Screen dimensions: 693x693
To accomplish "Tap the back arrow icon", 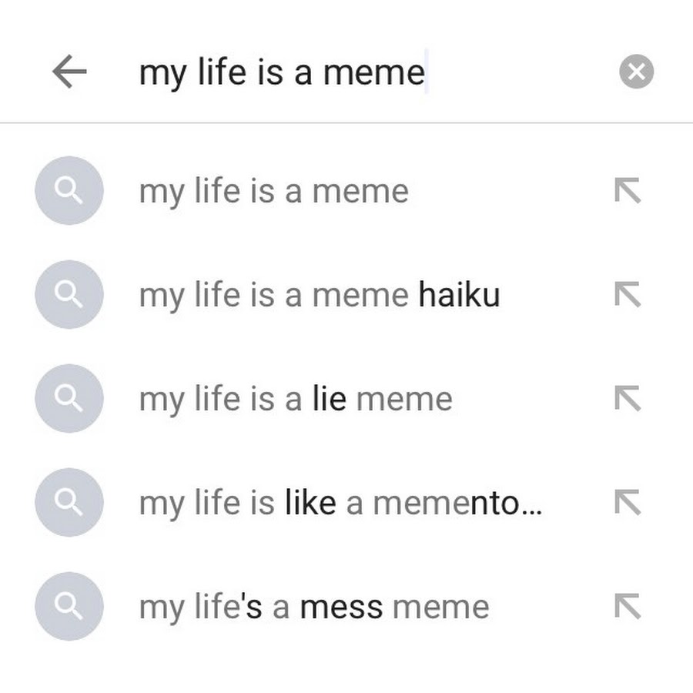I will pos(69,72).
